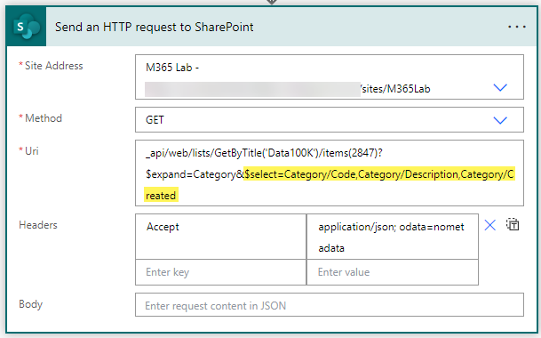Click the Headers label
541x338 pixels.
coord(38,225)
